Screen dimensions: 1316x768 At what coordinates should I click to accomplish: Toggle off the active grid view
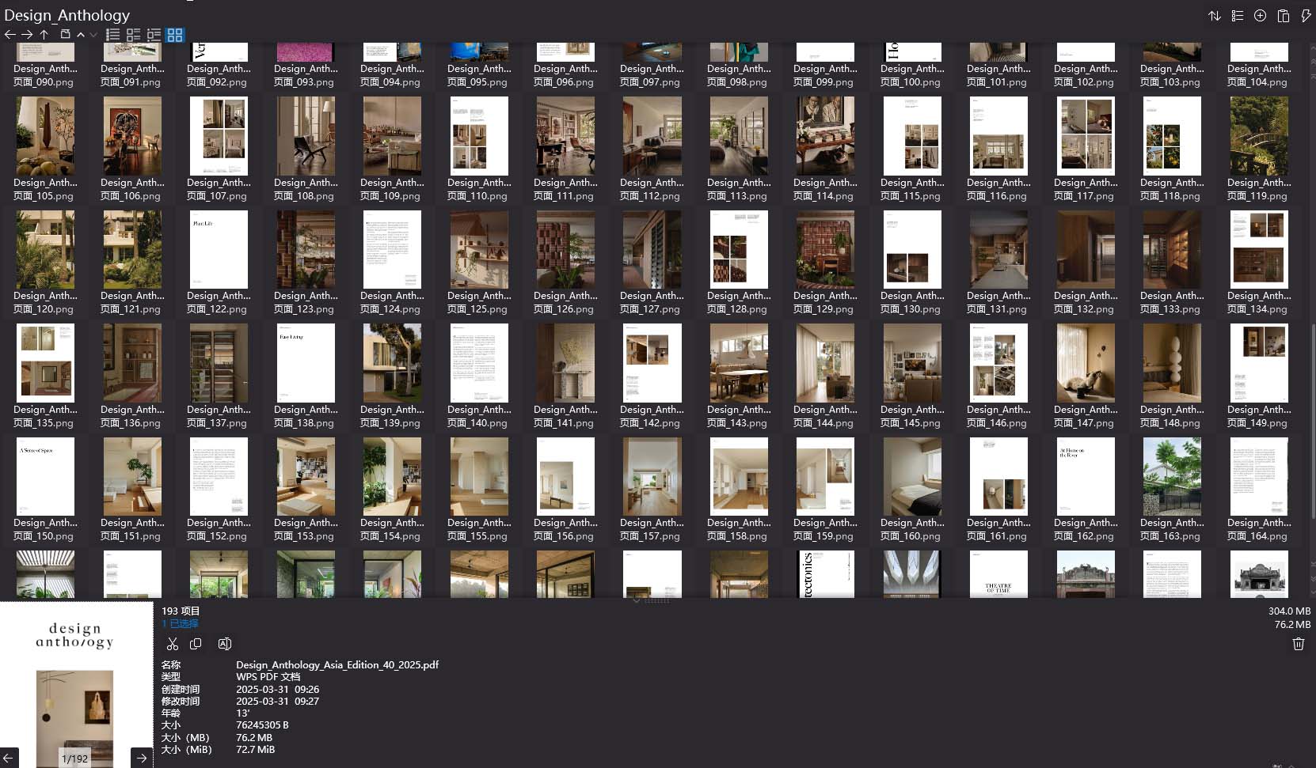click(x=175, y=35)
